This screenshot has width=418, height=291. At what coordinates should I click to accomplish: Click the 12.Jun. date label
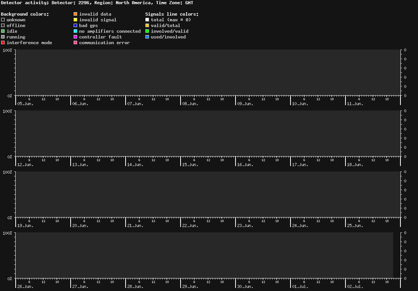(x=25, y=165)
